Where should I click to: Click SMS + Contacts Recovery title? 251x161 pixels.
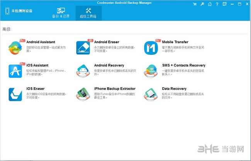click(x=183, y=65)
